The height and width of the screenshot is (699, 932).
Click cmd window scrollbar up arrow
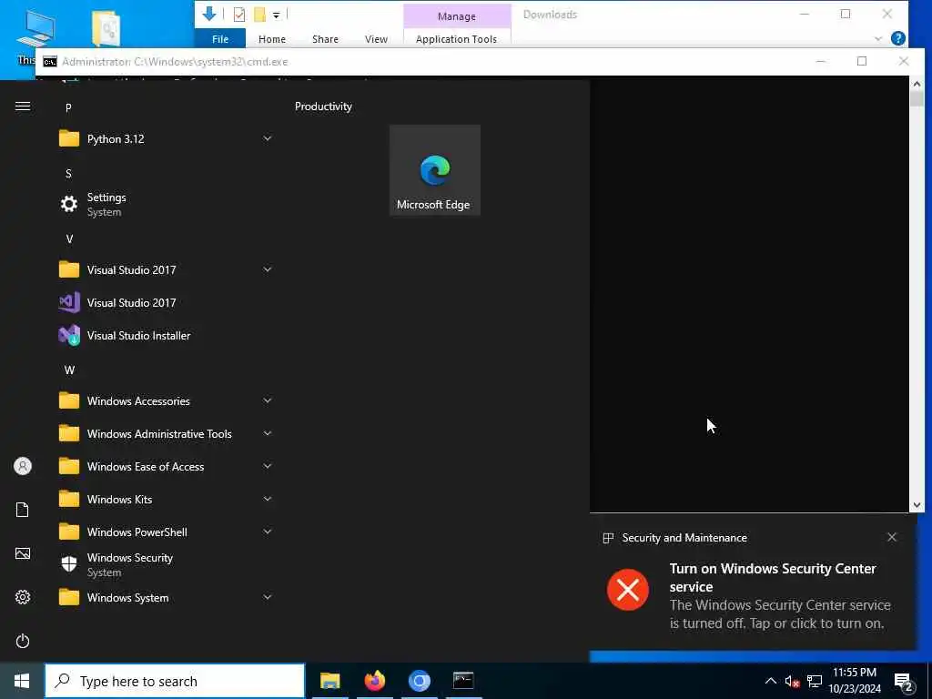917,84
